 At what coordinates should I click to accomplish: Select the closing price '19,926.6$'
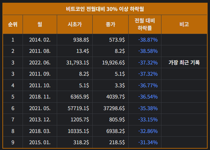[x=114, y=63]
